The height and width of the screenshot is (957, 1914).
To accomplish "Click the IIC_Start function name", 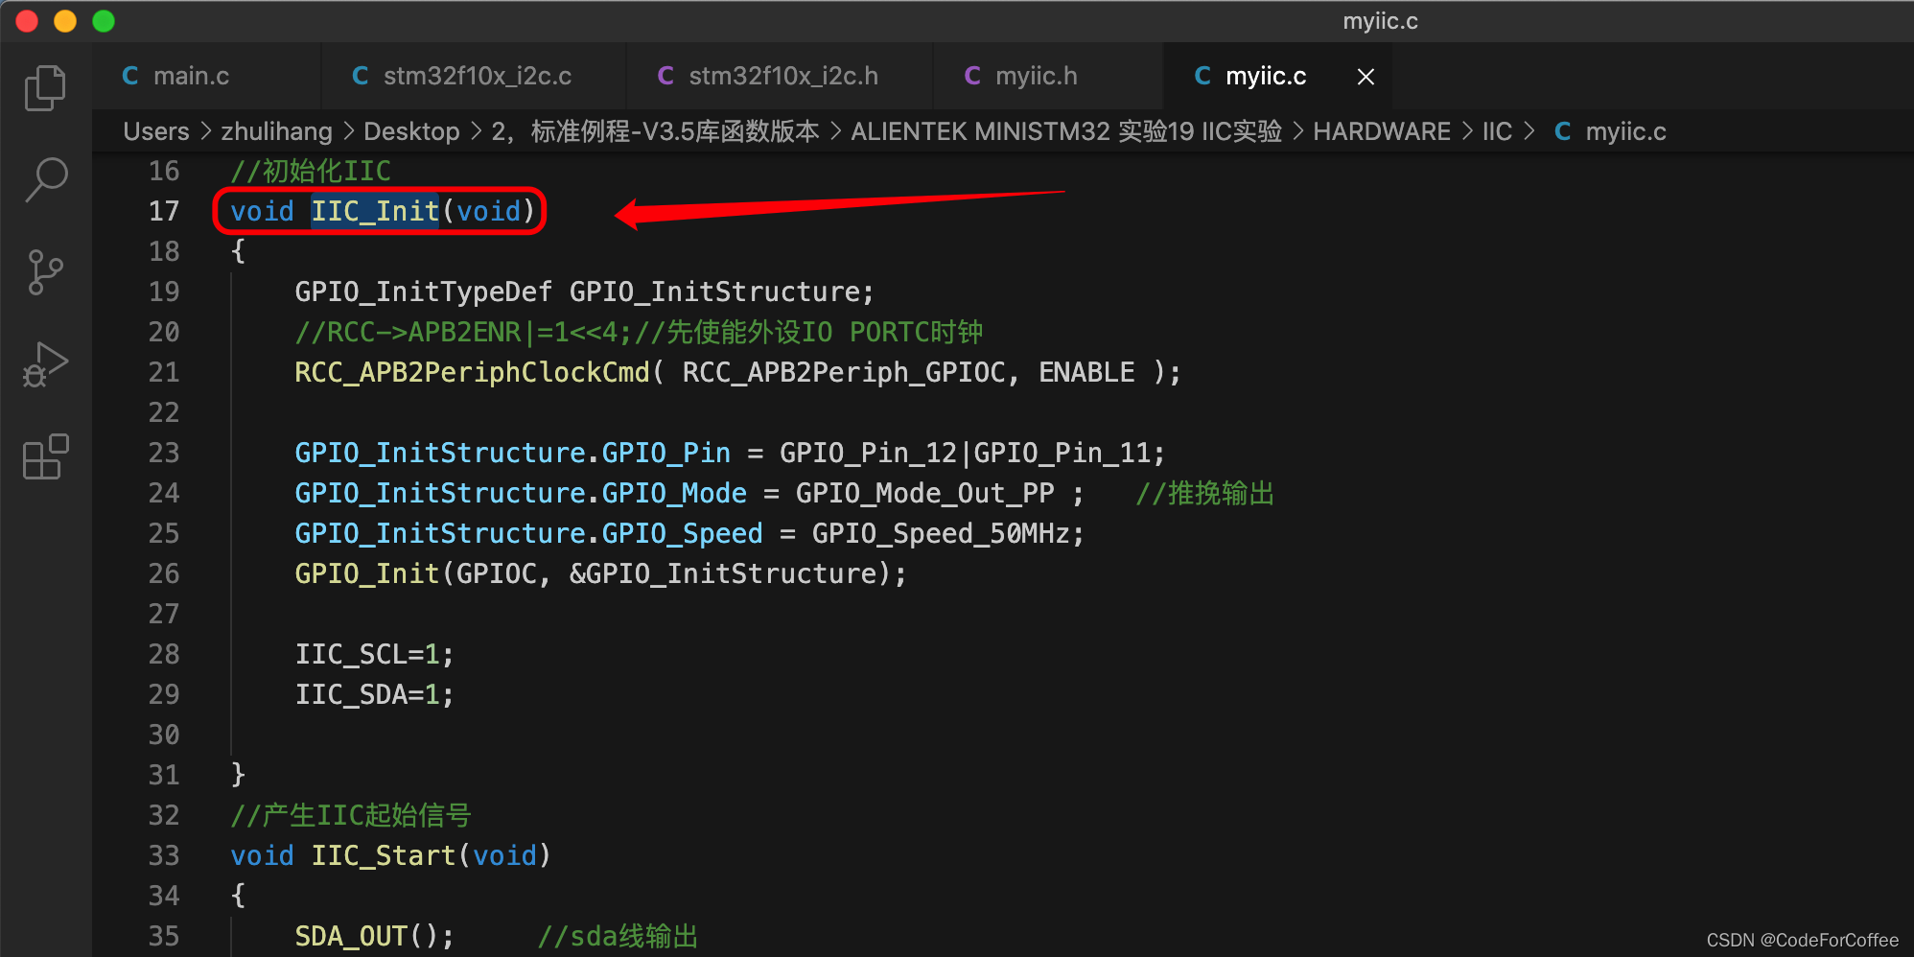I will [x=383, y=855].
